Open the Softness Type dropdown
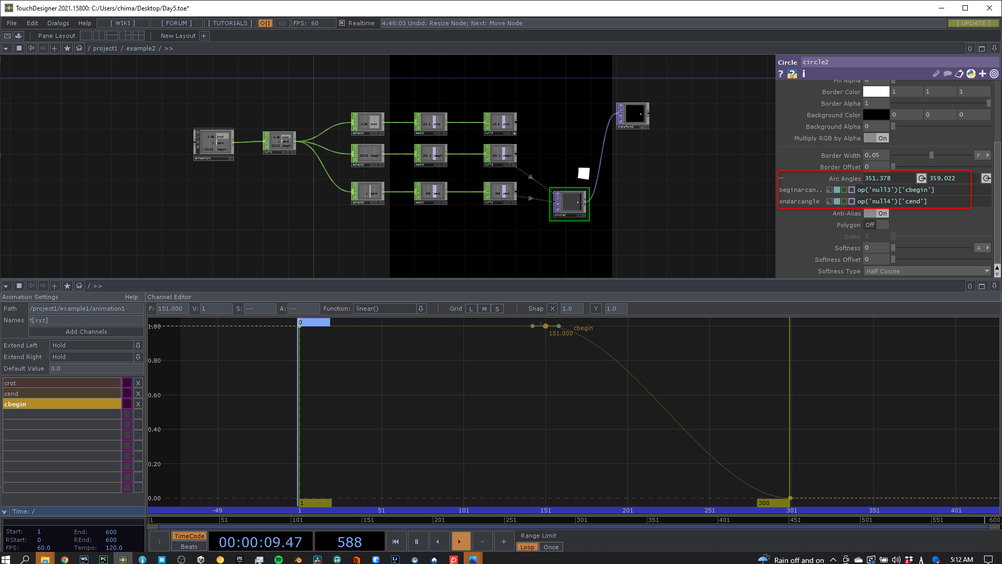Image resolution: width=1002 pixels, height=564 pixels. (x=927, y=271)
